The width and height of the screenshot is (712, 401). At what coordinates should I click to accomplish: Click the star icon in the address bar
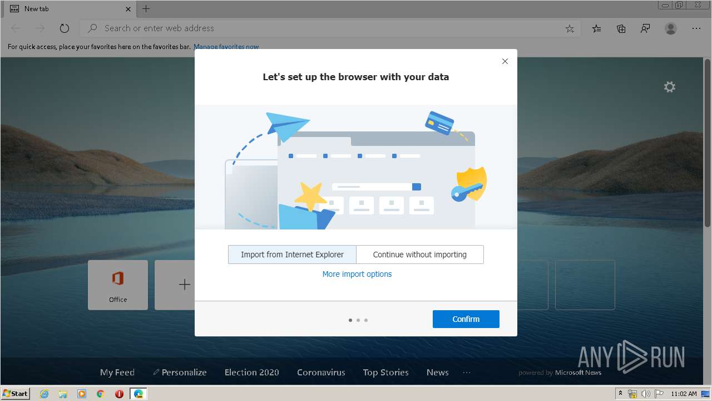pos(570,28)
